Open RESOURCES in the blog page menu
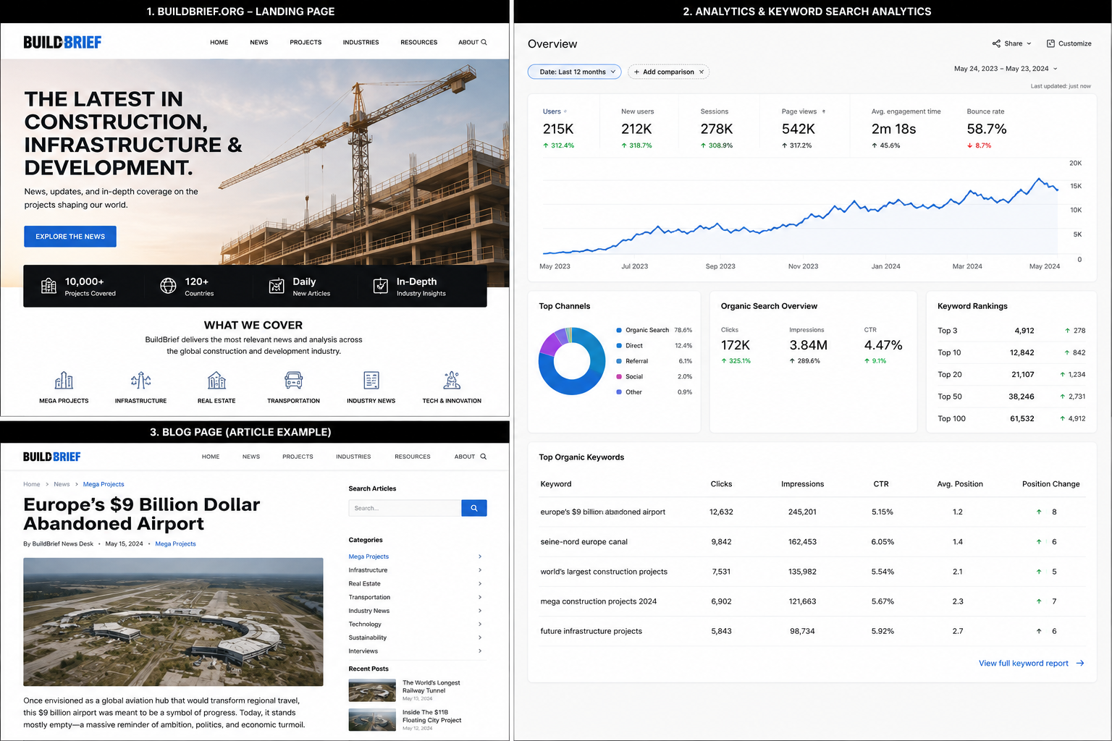This screenshot has height=741, width=1112. pyautogui.click(x=413, y=457)
